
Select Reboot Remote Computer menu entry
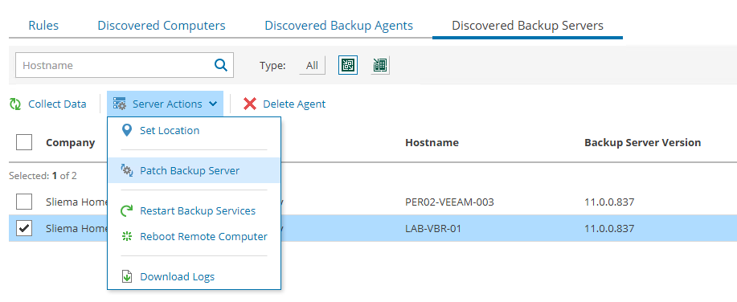[194, 237]
